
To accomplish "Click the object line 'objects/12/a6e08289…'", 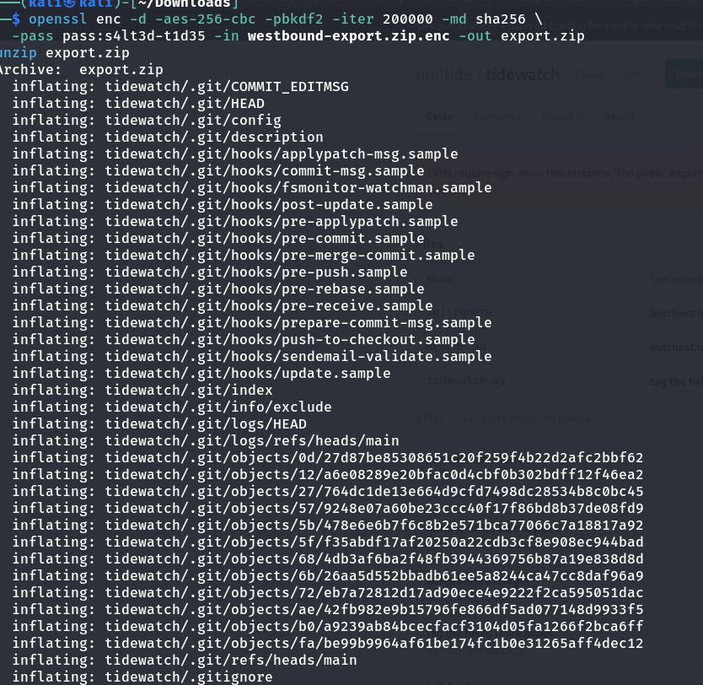I will [x=328, y=475].
